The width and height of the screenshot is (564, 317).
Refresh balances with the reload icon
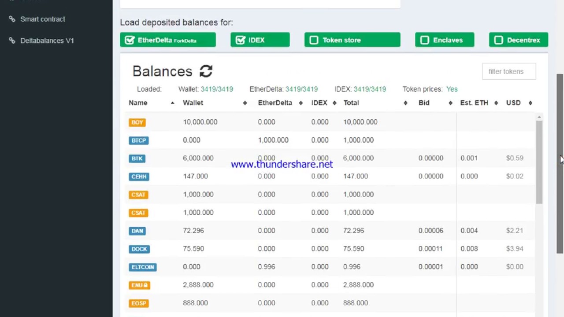tap(206, 71)
